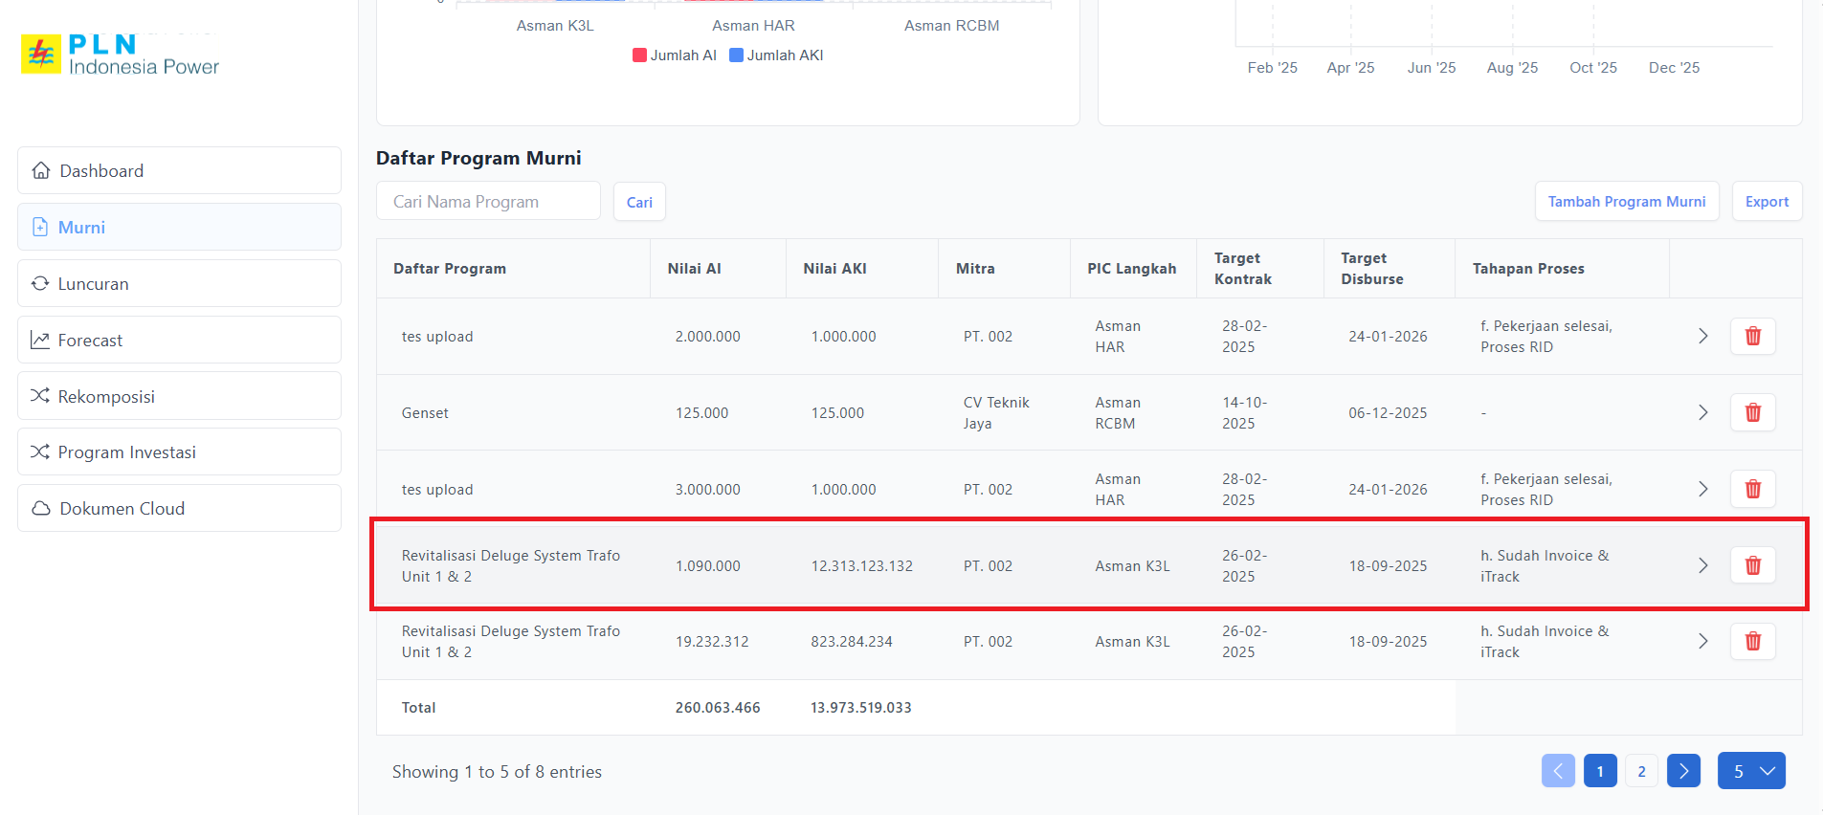This screenshot has height=815, width=1823.
Task: Delete the Genset program row
Action: 1752,412
